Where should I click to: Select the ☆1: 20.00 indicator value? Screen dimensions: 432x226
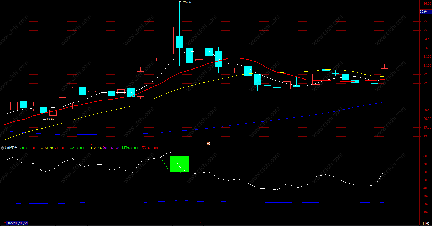[61, 148]
